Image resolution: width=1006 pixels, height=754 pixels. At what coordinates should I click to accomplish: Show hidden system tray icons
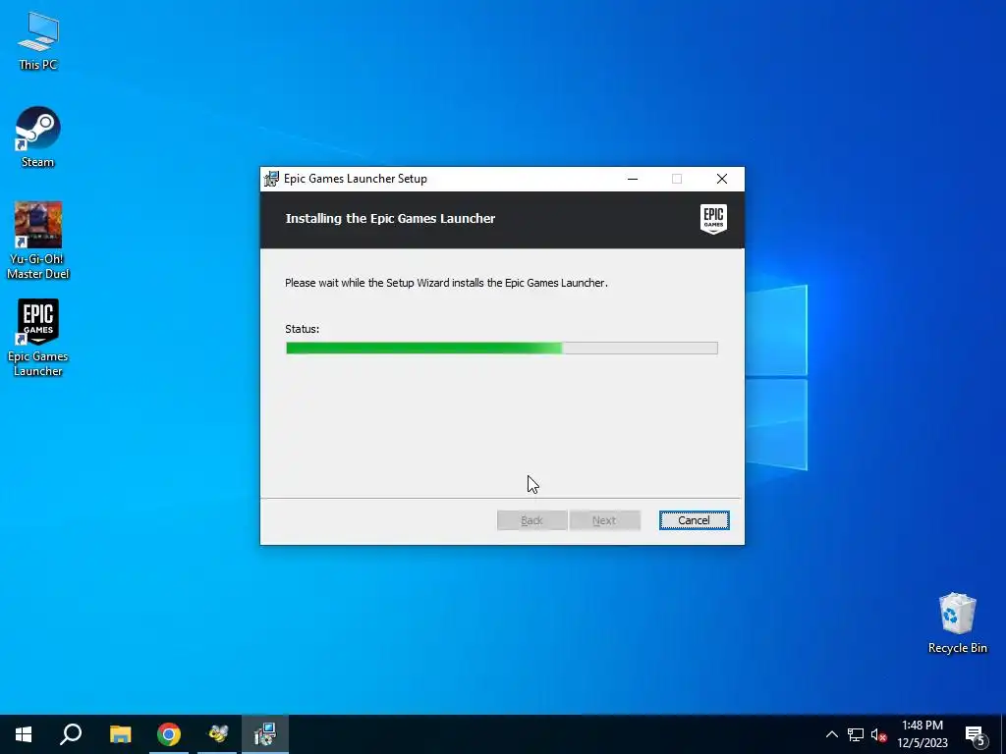pos(831,734)
